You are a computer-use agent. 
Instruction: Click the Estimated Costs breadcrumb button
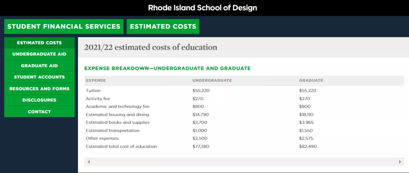[x=163, y=27]
